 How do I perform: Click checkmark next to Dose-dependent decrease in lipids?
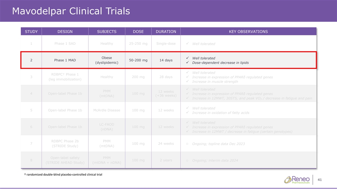187,62
